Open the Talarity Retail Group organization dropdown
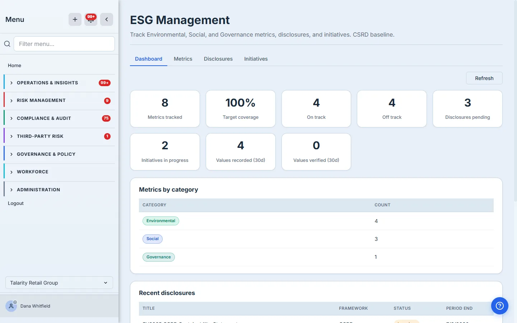Viewport: 517px width, 323px height. [59, 283]
